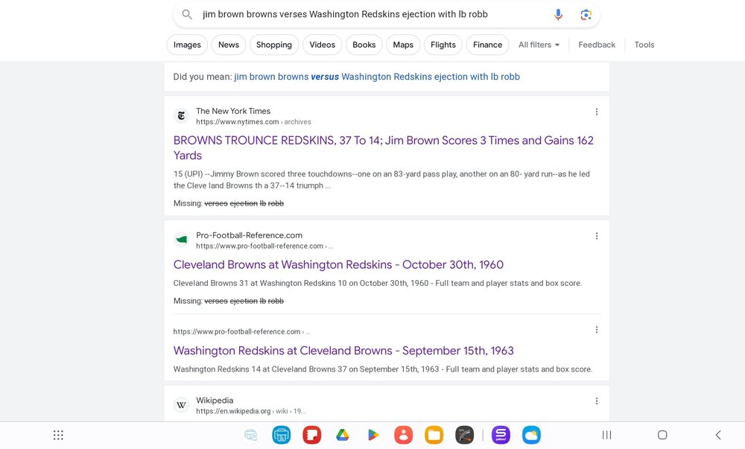The width and height of the screenshot is (745, 449).
Task: Switch to Shopping results tab
Action: click(x=274, y=45)
